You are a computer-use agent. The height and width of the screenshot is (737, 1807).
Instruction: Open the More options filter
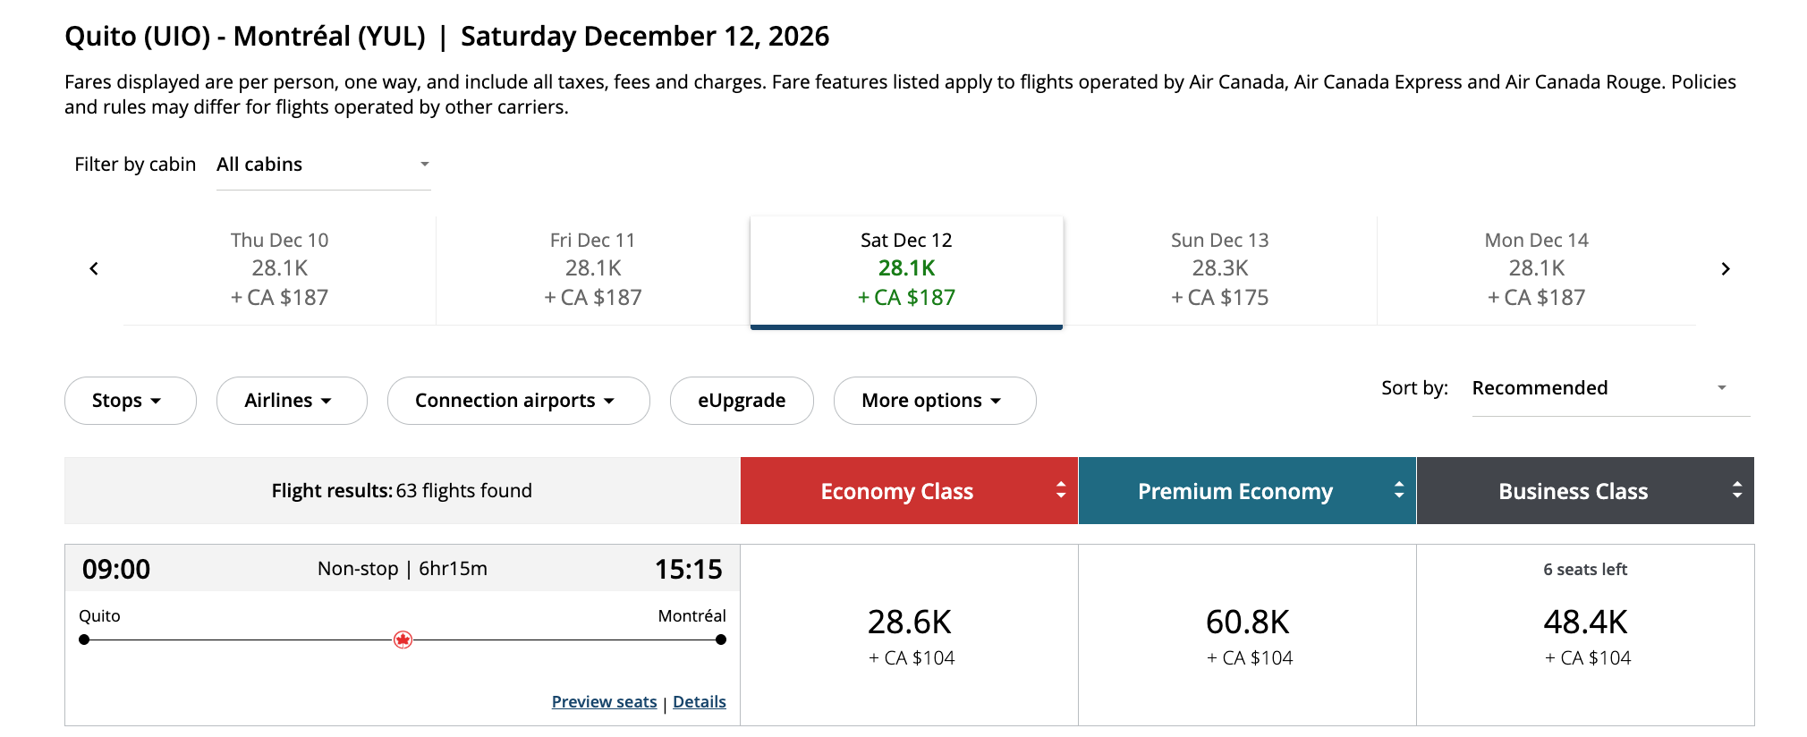934,400
